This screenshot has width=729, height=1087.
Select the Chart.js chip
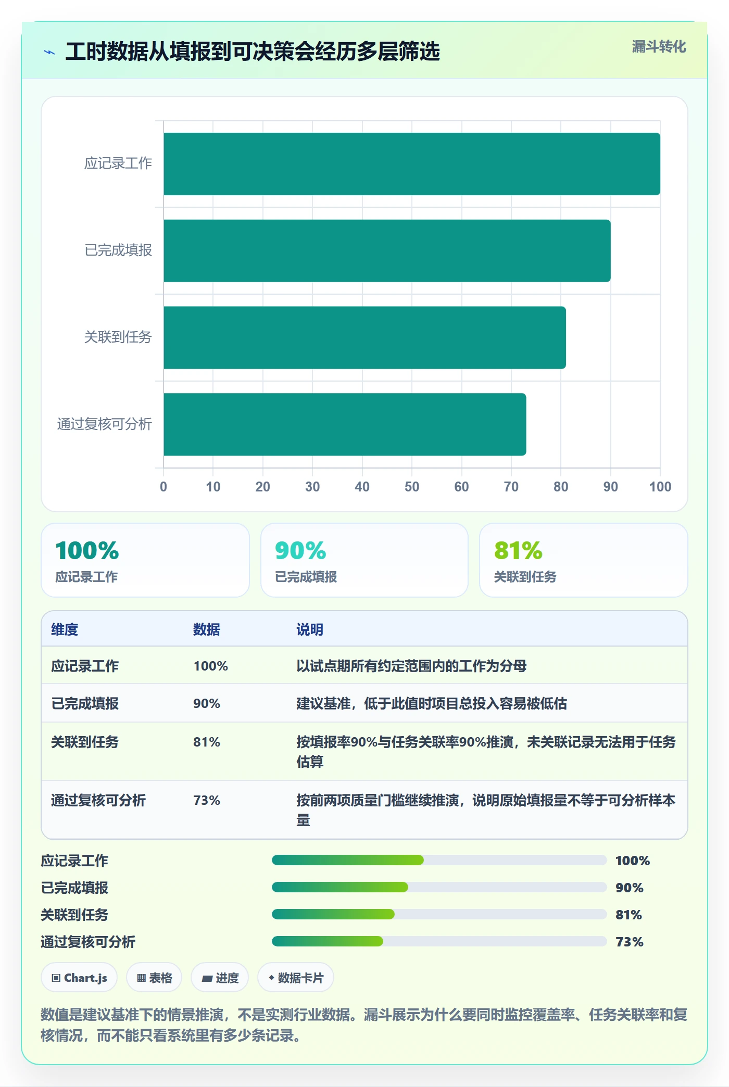(79, 978)
